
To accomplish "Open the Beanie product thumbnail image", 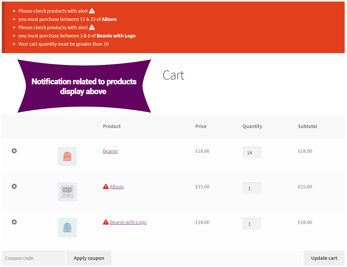I will pos(67,156).
